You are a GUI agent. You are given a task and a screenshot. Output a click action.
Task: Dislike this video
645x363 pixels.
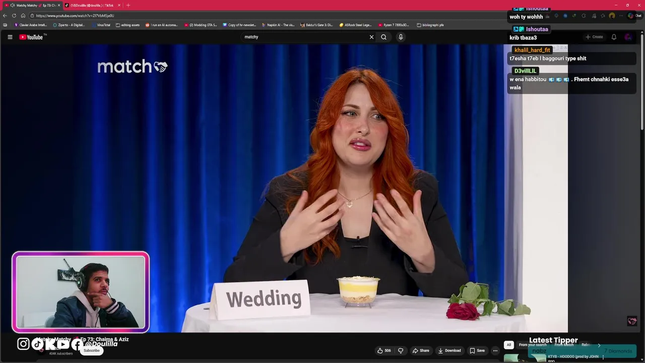401,350
